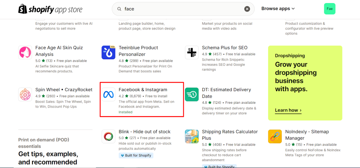The width and height of the screenshot is (360, 168).
Task: Click the Learn how dropshipping link
Action: (x=288, y=110)
